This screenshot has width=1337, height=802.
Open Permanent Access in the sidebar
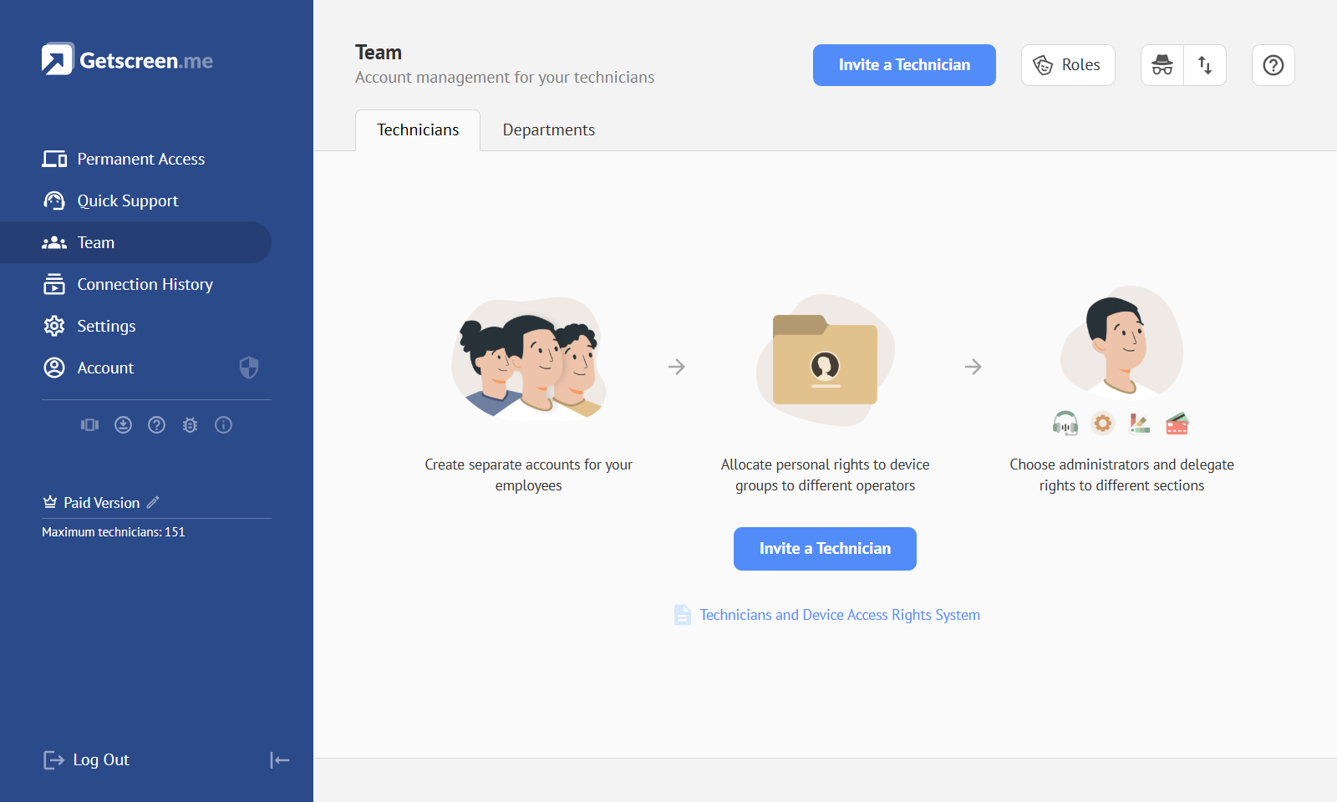pyautogui.click(x=140, y=159)
